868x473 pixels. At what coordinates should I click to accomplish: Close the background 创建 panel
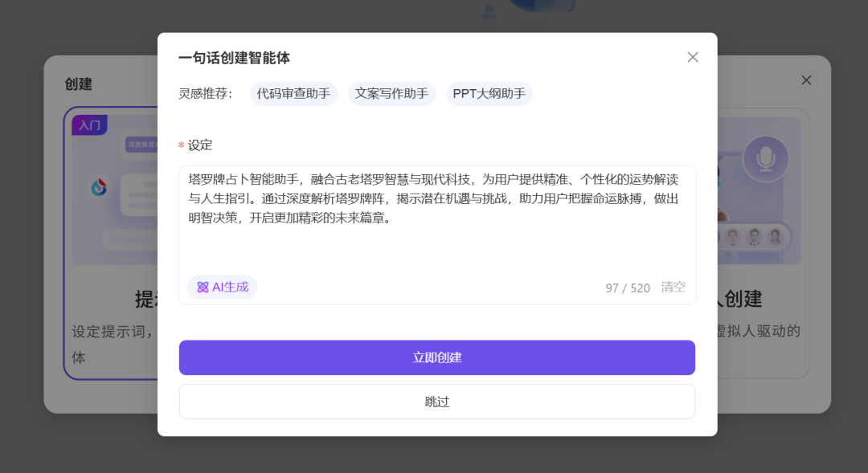[806, 80]
